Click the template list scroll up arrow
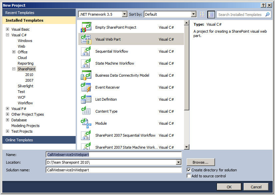The width and height of the screenshot is (275, 195). coord(187,23)
